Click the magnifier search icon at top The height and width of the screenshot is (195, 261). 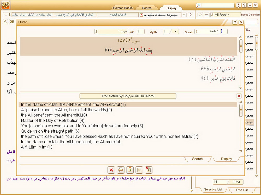point(199,5)
